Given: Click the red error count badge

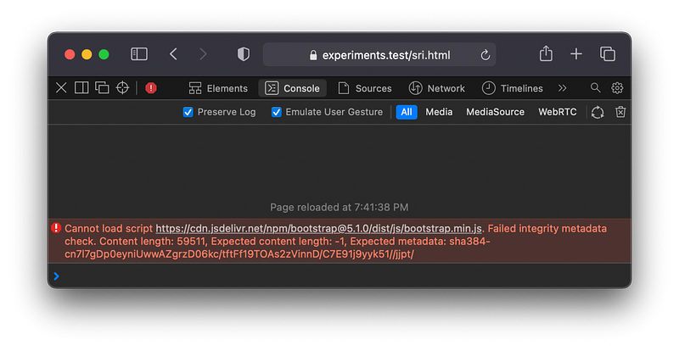Looking at the screenshot, I should (151, 88).
